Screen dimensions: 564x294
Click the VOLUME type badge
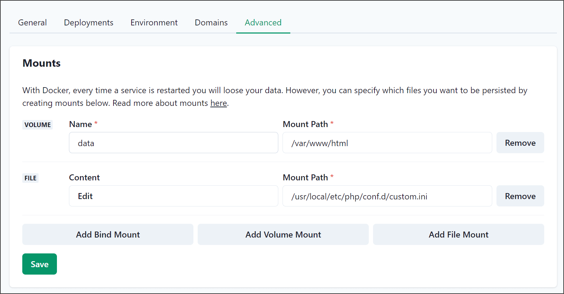point(37,125)
